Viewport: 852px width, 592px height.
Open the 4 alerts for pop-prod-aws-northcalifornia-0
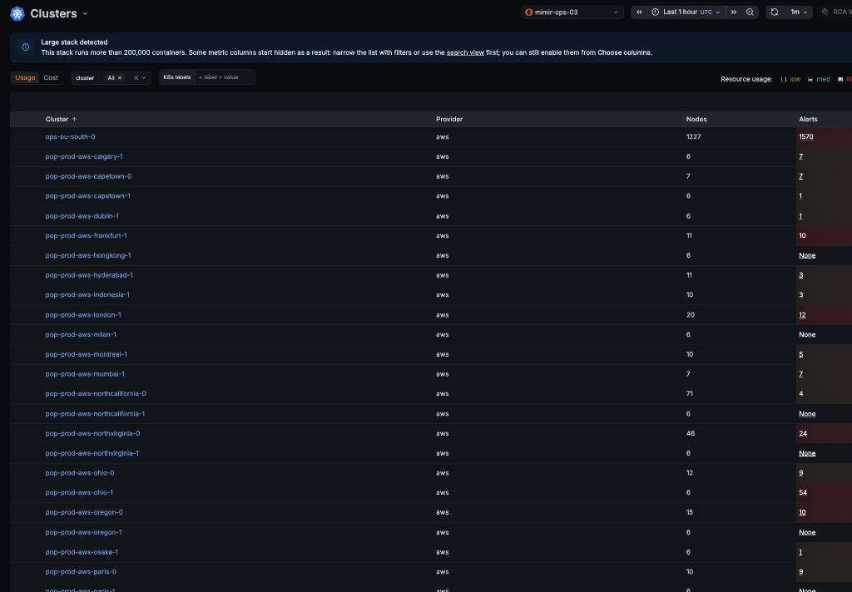801,394
